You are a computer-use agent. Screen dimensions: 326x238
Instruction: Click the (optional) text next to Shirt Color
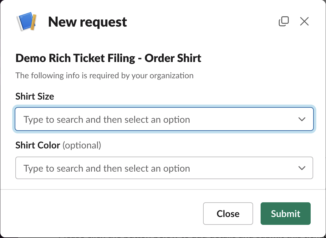point(82,145)
